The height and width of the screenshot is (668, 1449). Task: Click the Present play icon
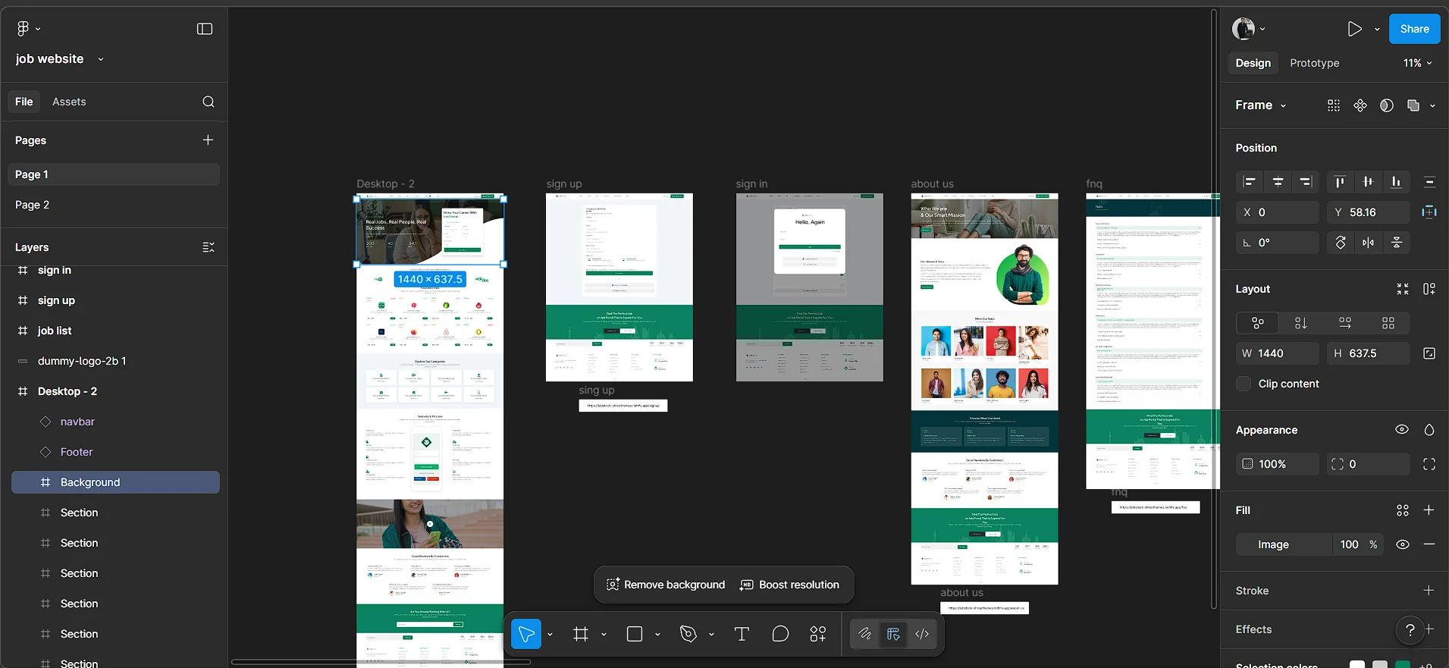pos(1354,29)
